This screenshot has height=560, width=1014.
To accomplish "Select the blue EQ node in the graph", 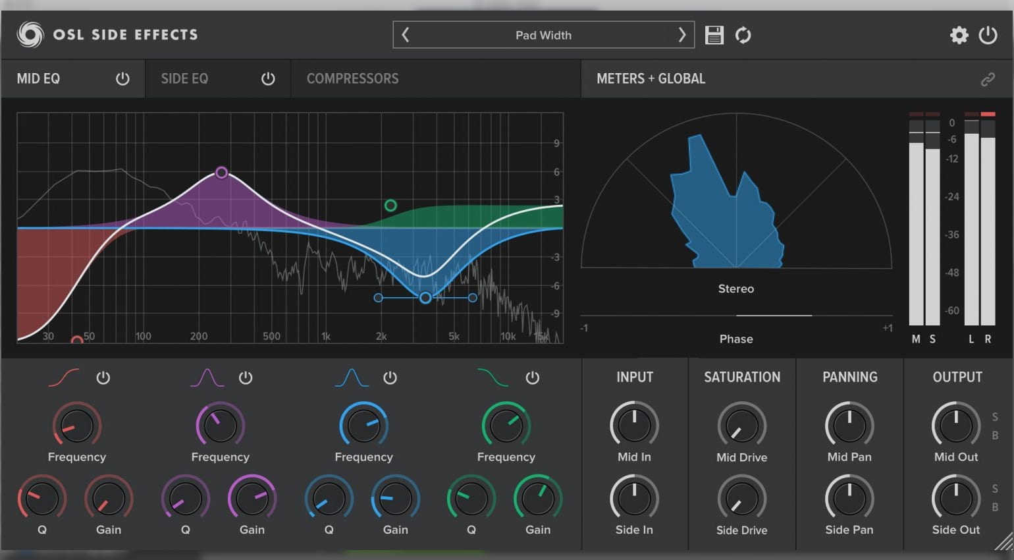I will click(x=425, y=298).
